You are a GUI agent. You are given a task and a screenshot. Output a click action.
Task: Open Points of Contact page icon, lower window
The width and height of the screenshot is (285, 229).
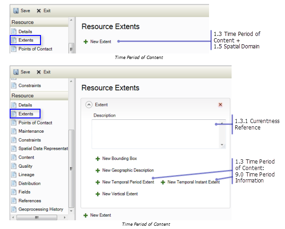pos(14,123)
